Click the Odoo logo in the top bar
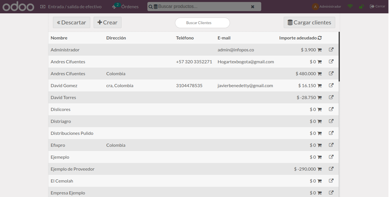 [x=18, y=7]
